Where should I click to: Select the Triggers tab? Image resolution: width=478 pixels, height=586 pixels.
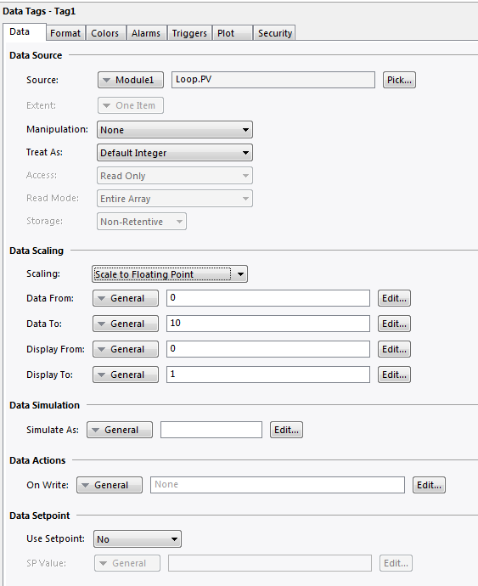pyautogui.click(x=189, y=33)
